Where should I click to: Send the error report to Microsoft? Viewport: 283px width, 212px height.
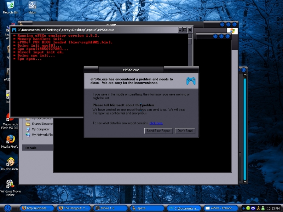tap(158, 131)
